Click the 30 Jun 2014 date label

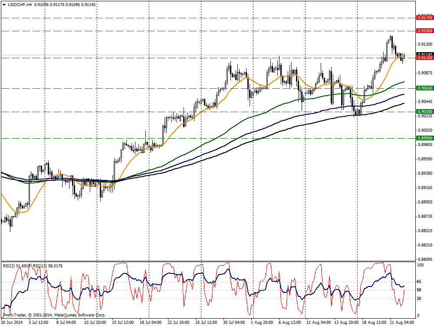[x=13, y=323]
